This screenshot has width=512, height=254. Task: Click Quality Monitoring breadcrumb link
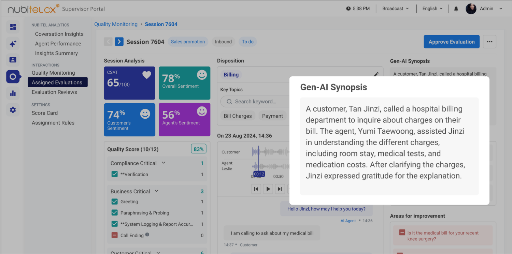click(116, 24)
